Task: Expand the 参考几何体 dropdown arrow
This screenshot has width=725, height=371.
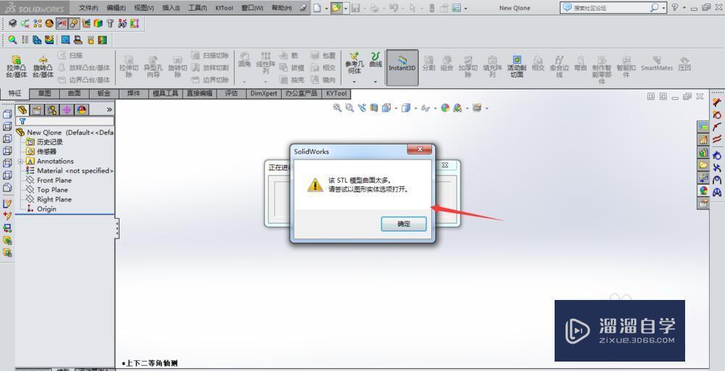Action: 355,82
